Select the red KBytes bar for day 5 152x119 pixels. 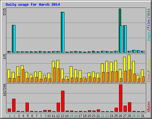point(27,107)
